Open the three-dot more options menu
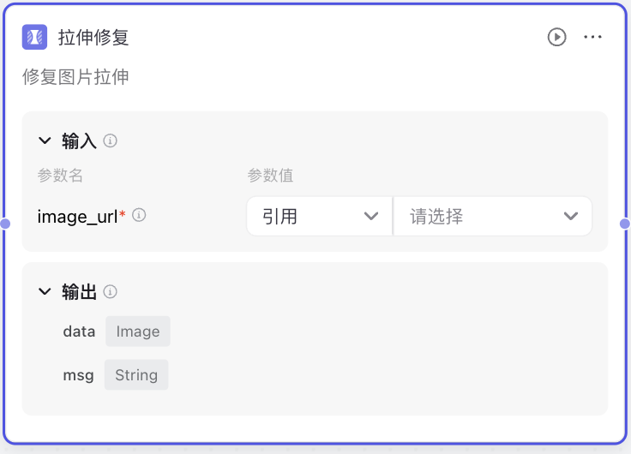 592,37
